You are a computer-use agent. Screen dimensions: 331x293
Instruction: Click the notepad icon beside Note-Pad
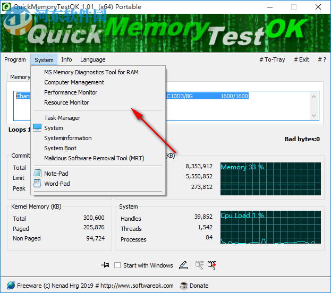tap(37, 173)
